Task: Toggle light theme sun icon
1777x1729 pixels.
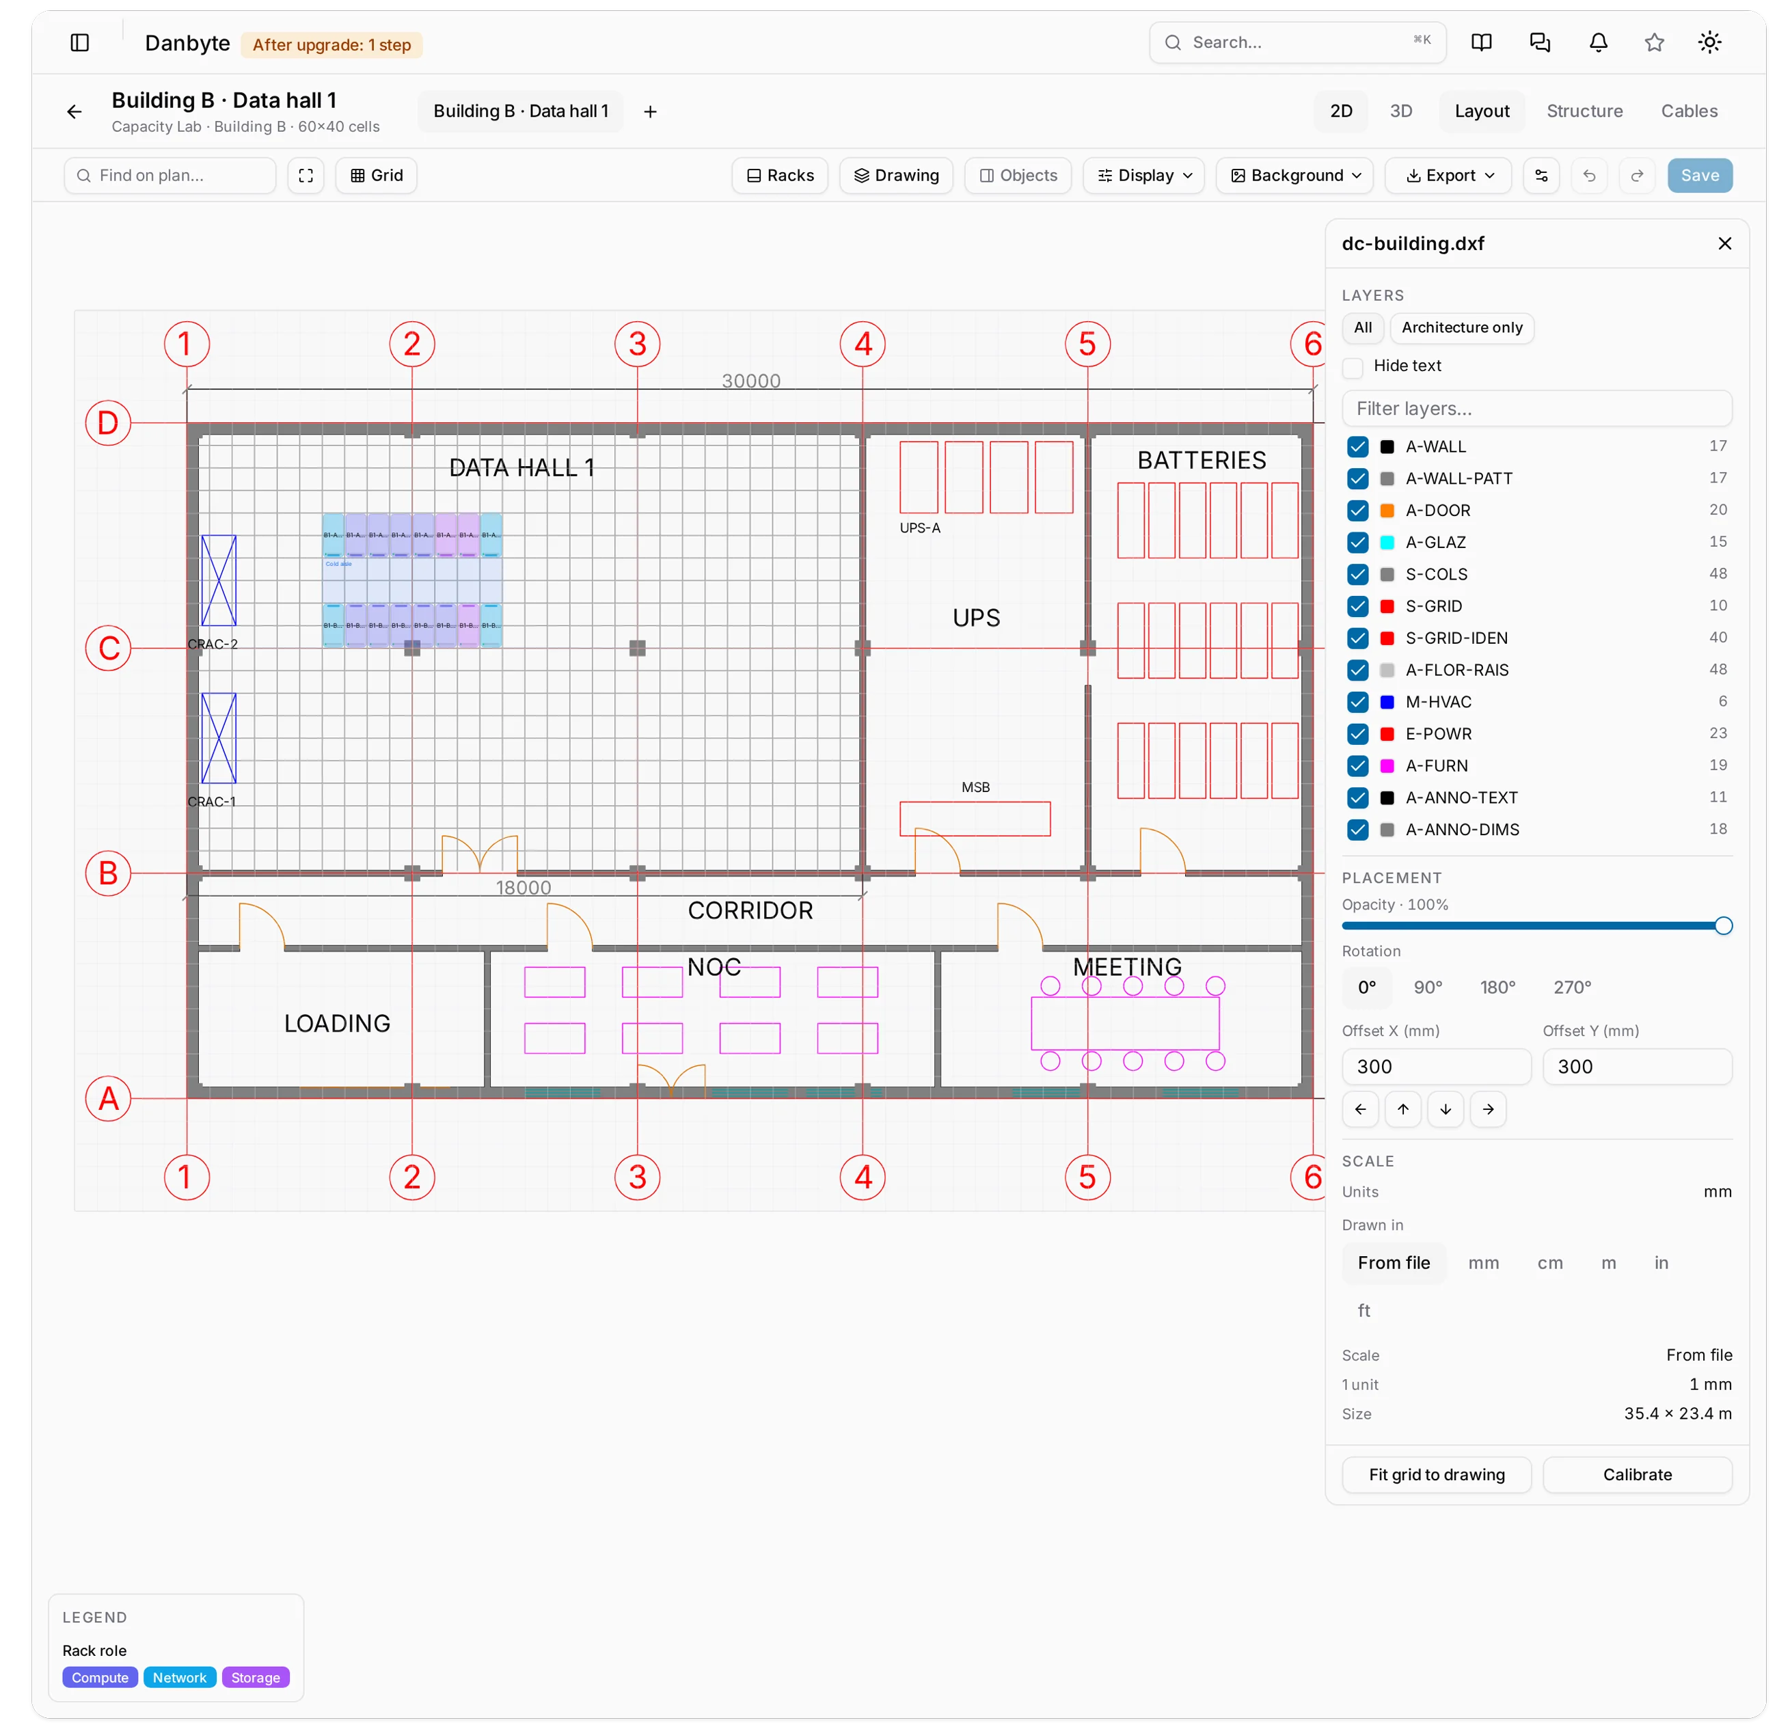Action: [1709, 42]
